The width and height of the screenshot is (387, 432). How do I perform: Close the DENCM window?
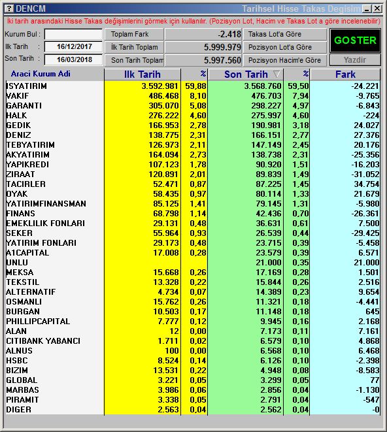[377, 8]
